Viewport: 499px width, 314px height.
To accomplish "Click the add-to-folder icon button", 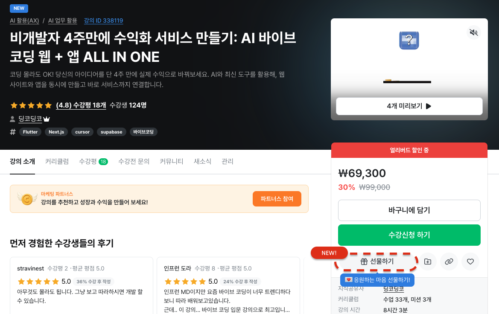I will click(x=427, y=262).
